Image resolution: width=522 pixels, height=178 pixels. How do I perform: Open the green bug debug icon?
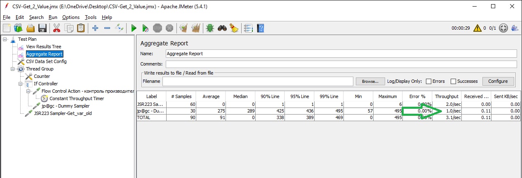pyautogui.click(x=210, y=28)
